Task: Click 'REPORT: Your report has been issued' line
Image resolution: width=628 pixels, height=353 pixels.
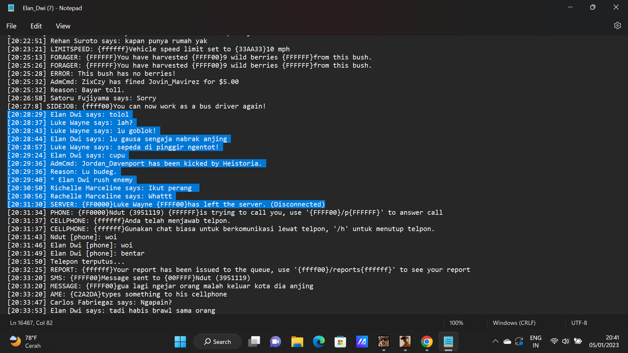Action: (239, 270)
